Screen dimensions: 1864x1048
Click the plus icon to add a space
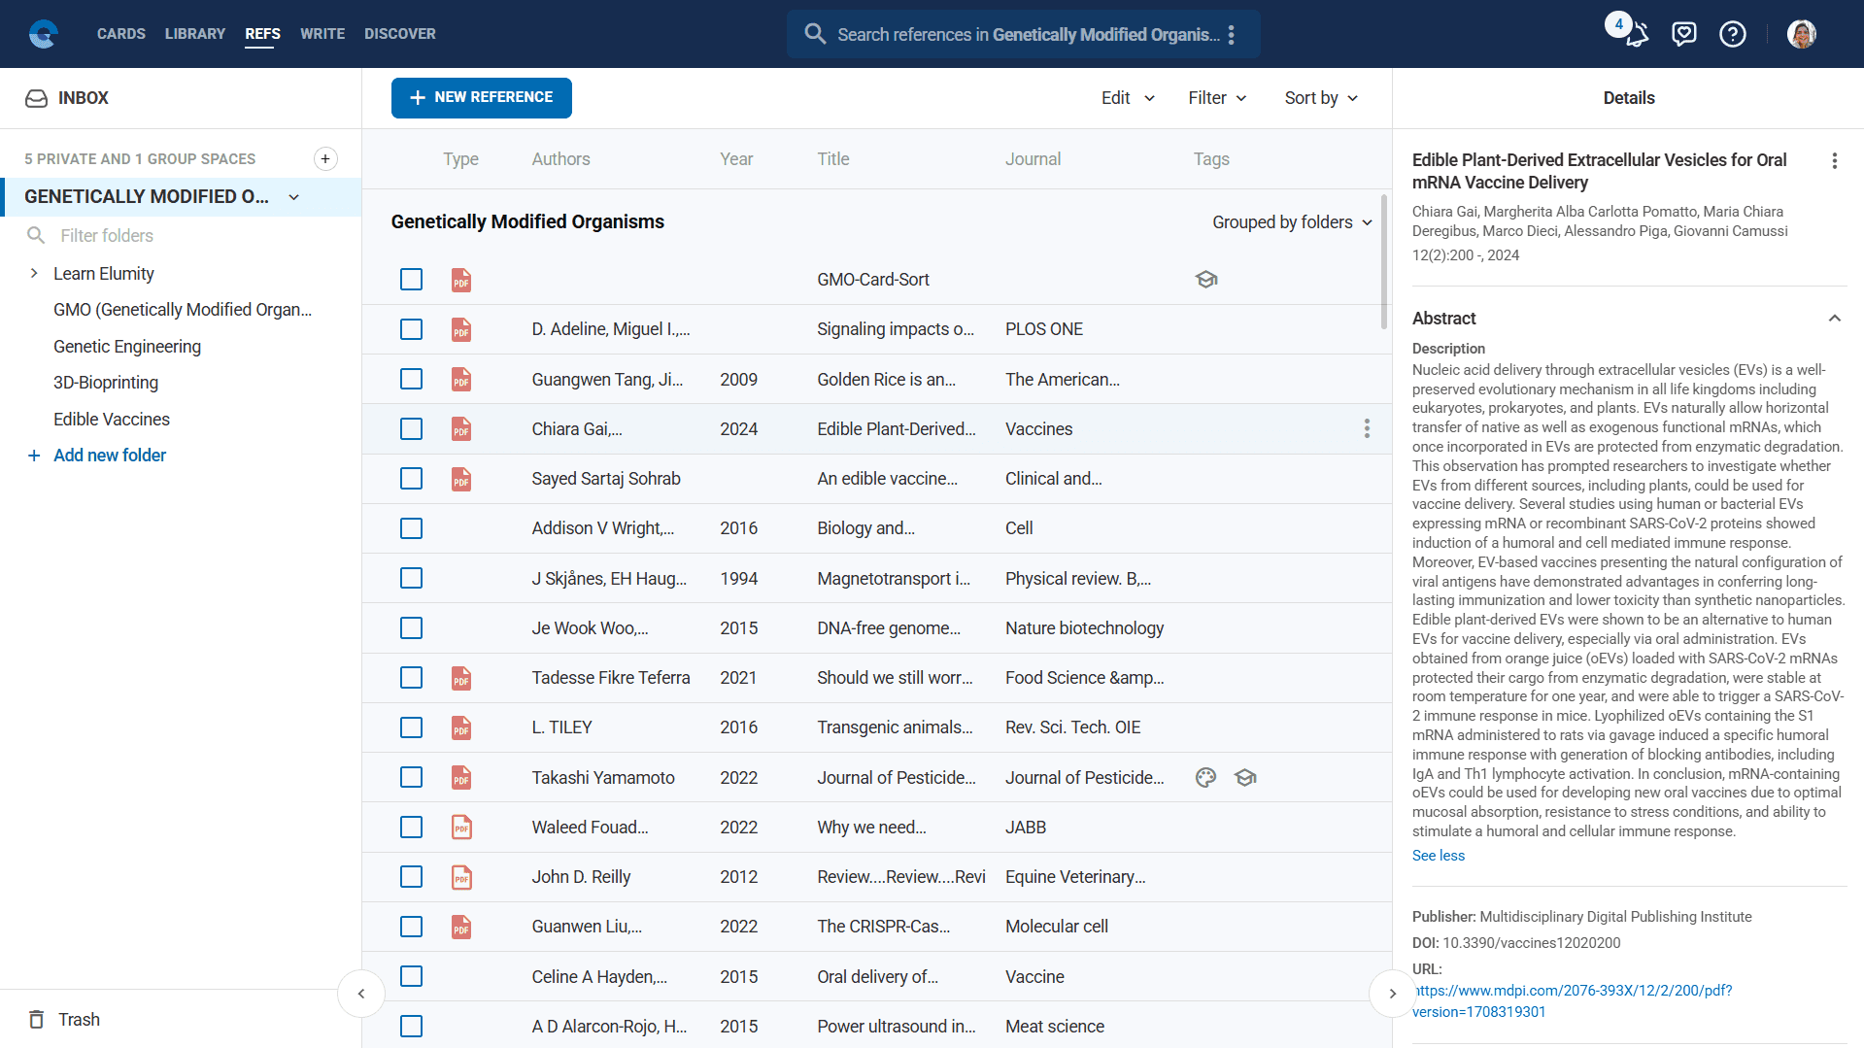point(325,159)
